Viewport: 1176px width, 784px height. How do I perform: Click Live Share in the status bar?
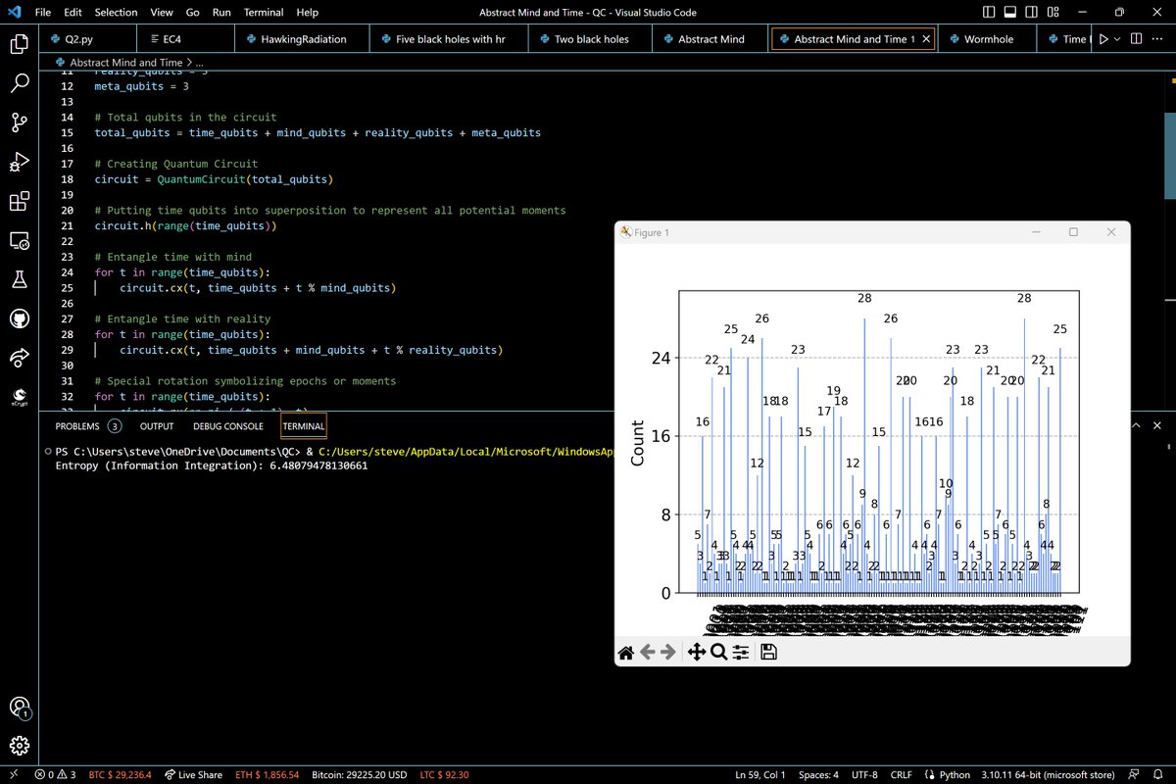click(192, 775)
